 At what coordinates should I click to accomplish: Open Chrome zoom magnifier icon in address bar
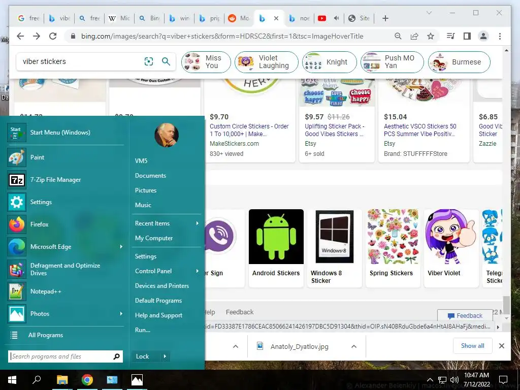click(398, 36)
